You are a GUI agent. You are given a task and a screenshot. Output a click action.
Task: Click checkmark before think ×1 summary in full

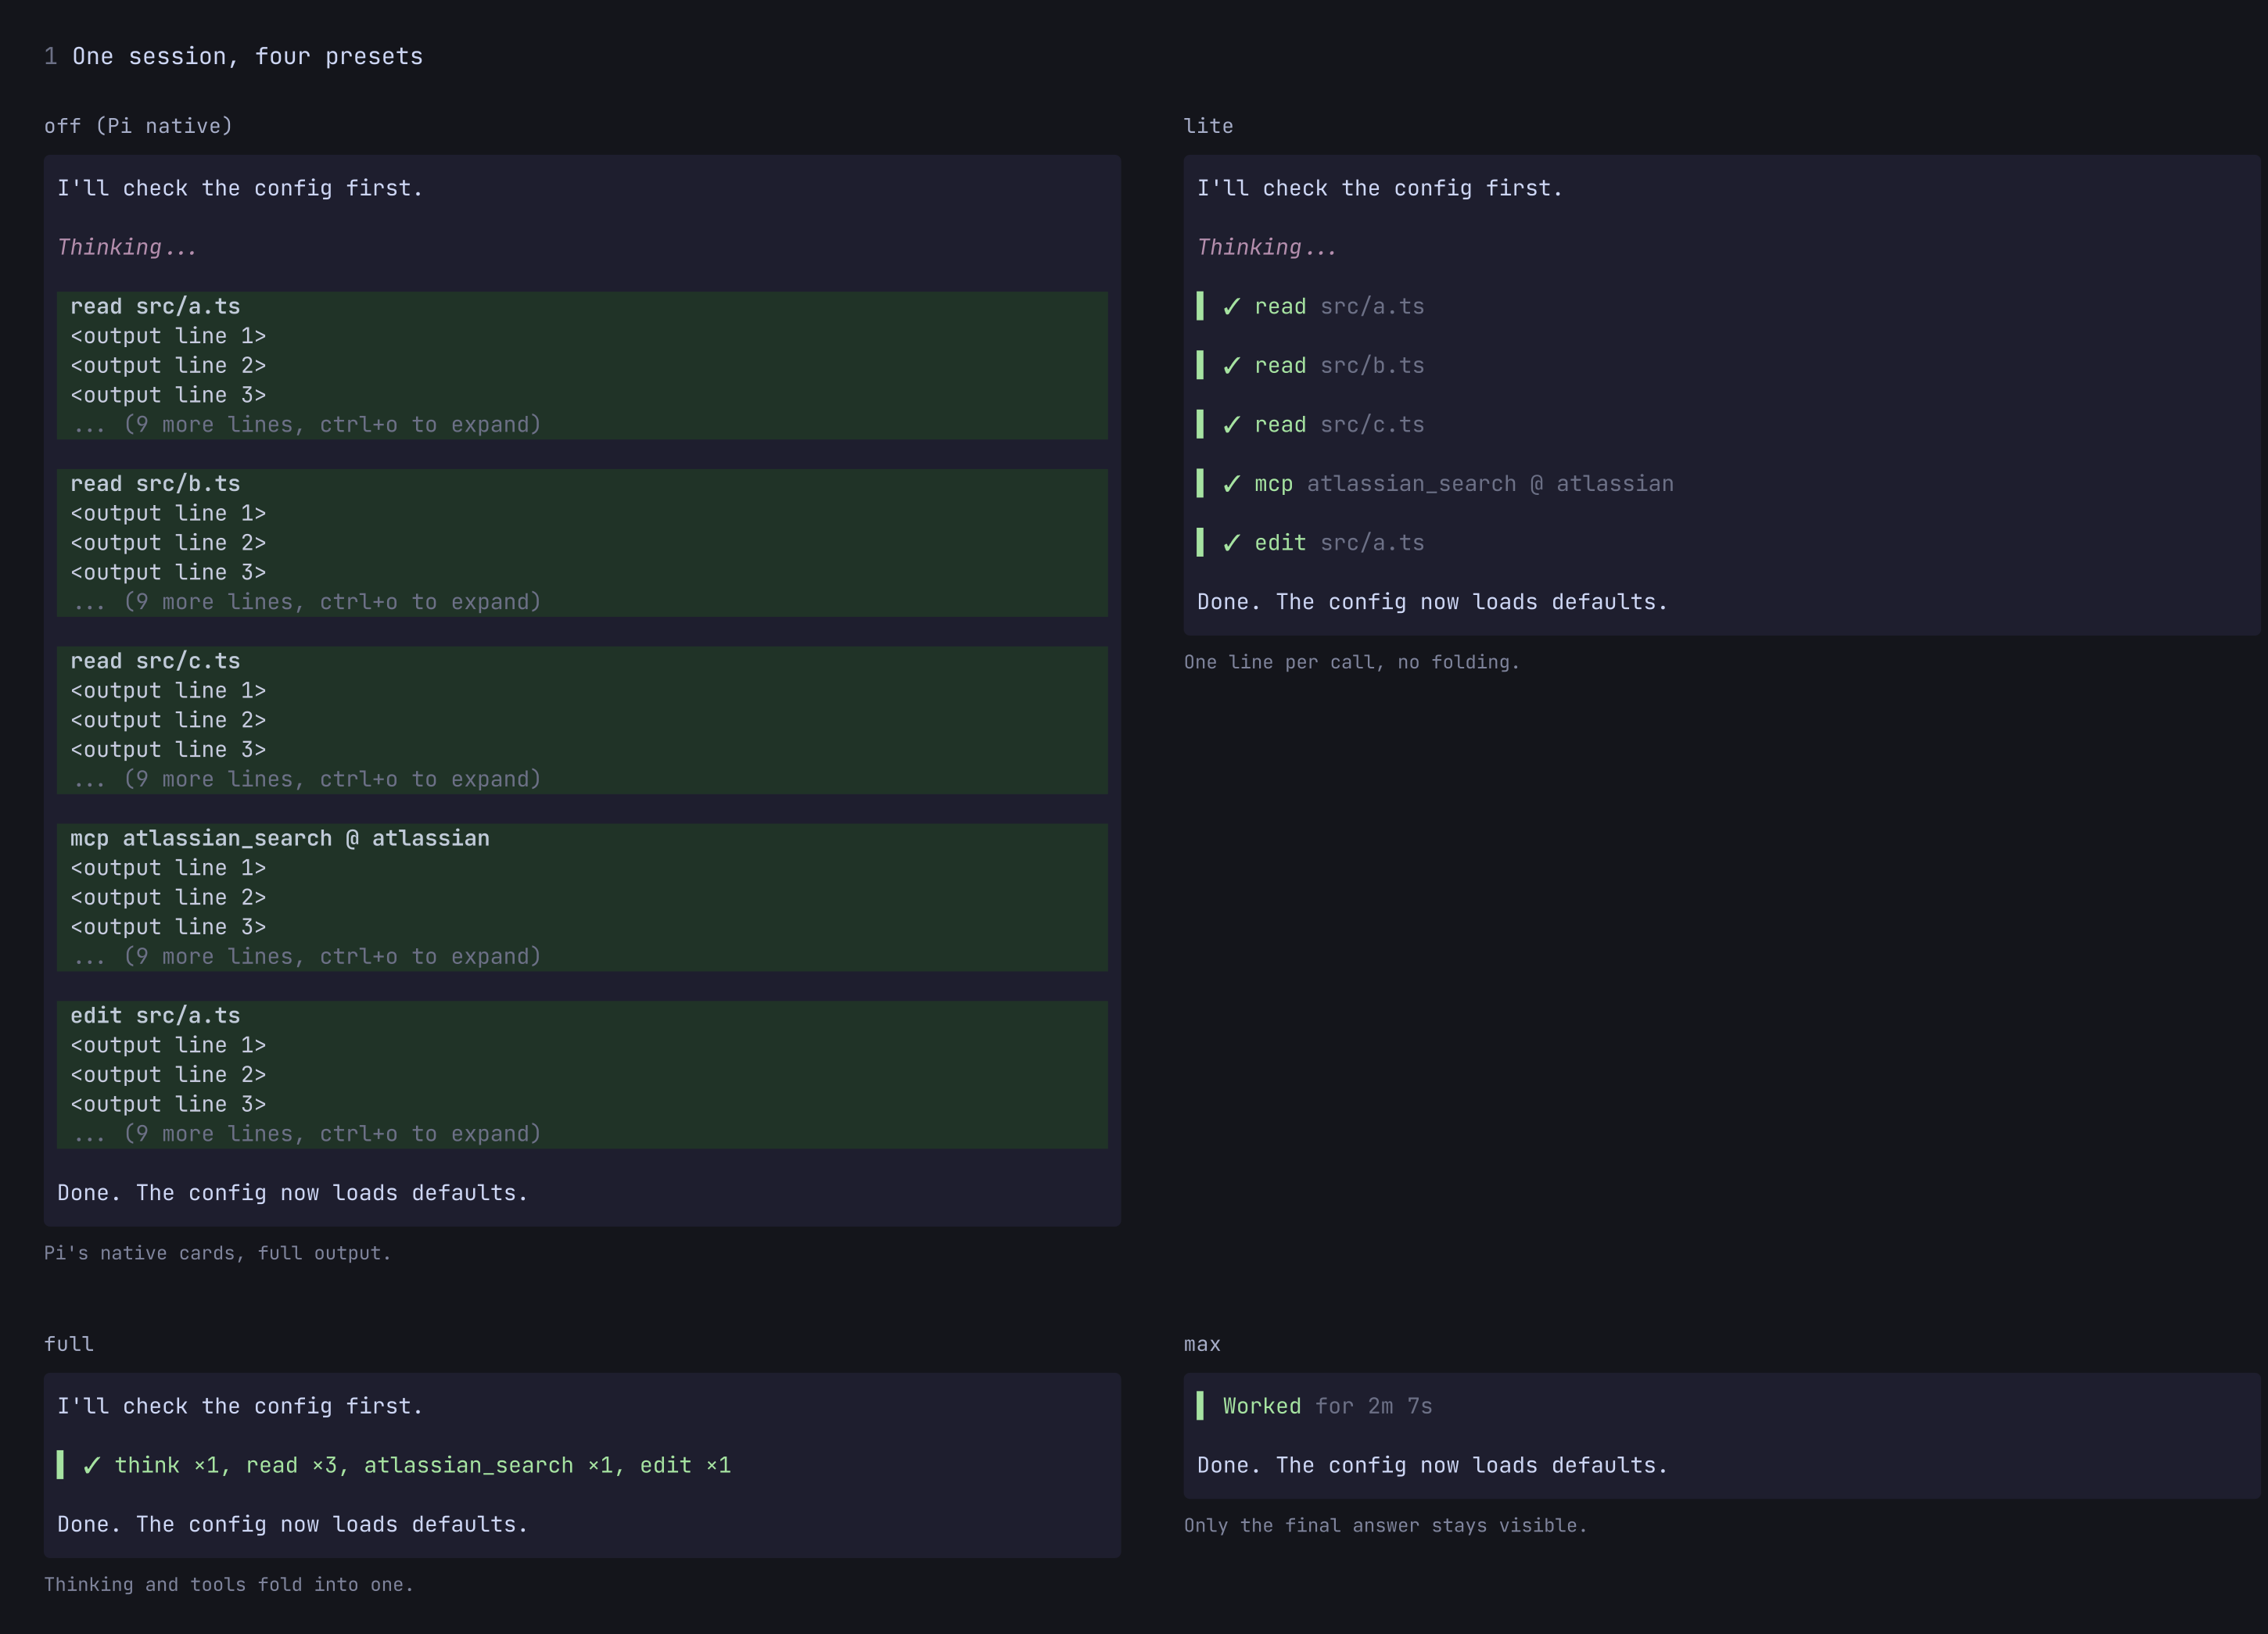click(x=91, y=1465)
